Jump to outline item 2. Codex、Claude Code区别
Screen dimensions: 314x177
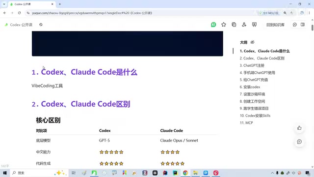pos(262,59)
